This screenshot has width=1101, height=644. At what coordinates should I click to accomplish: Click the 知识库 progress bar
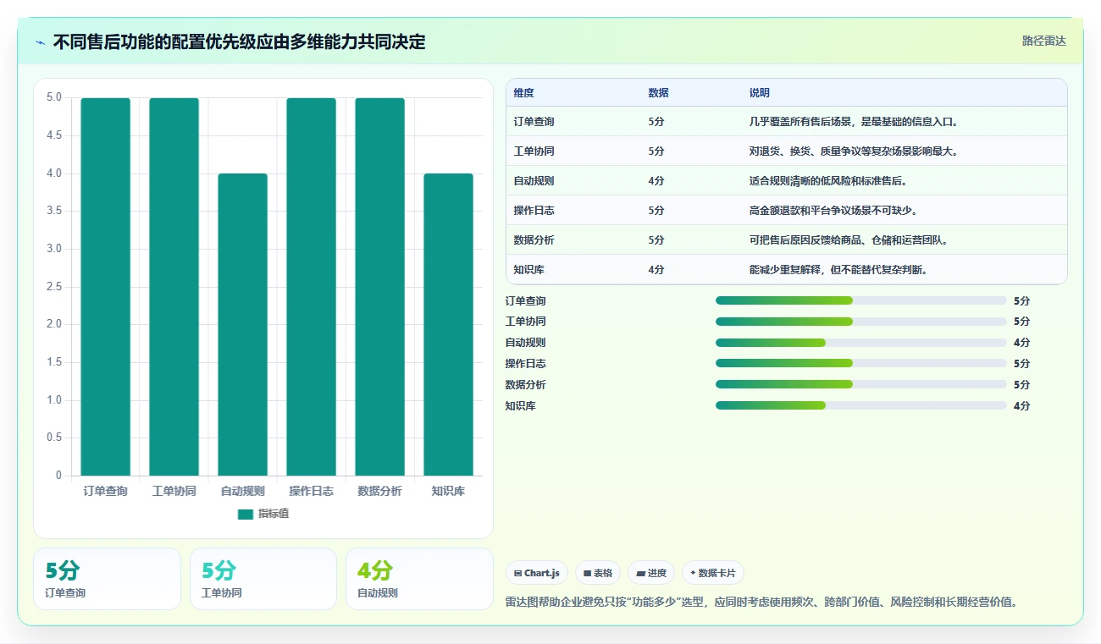[x=861, y=405]
